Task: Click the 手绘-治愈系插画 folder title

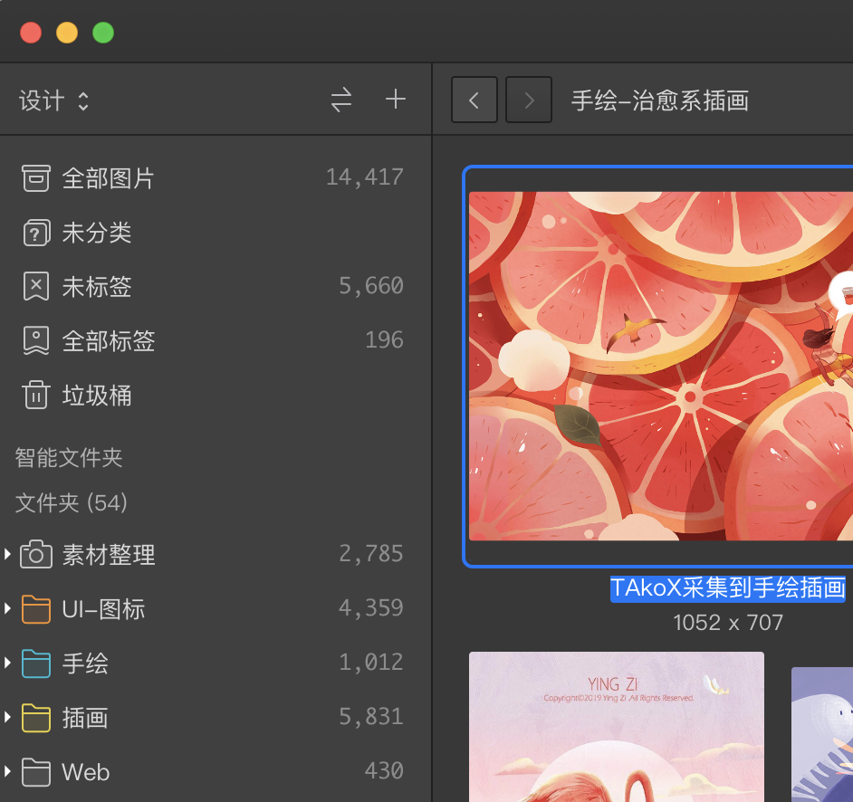Action: coord(660,100)
